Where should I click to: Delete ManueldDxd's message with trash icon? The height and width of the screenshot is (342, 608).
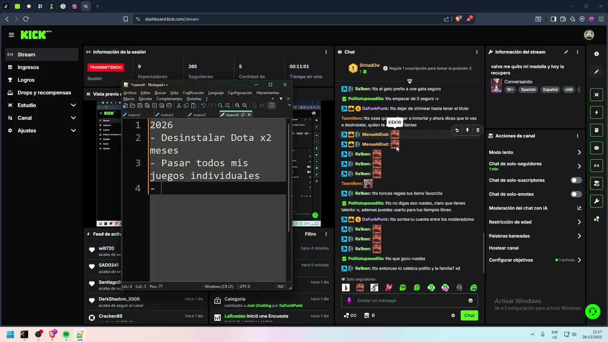(478, 130)
